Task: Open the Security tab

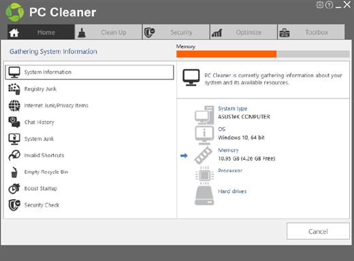Action: click(x=176, y=32)
